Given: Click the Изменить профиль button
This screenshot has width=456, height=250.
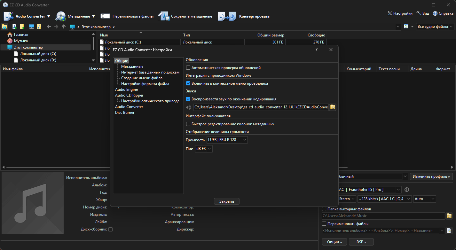Looking at the screenshot, I should tap(431, 176).
